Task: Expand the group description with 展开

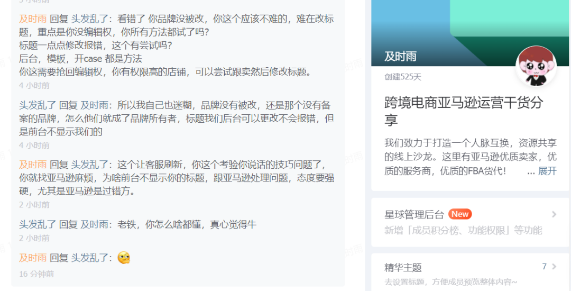Action: point(547,171)
